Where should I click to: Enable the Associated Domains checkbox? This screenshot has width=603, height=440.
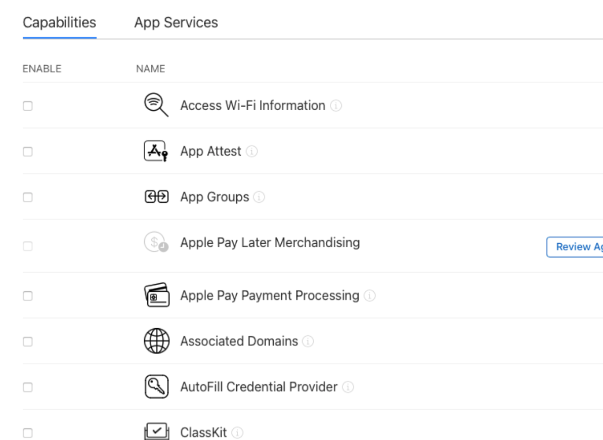coord(28,341)
